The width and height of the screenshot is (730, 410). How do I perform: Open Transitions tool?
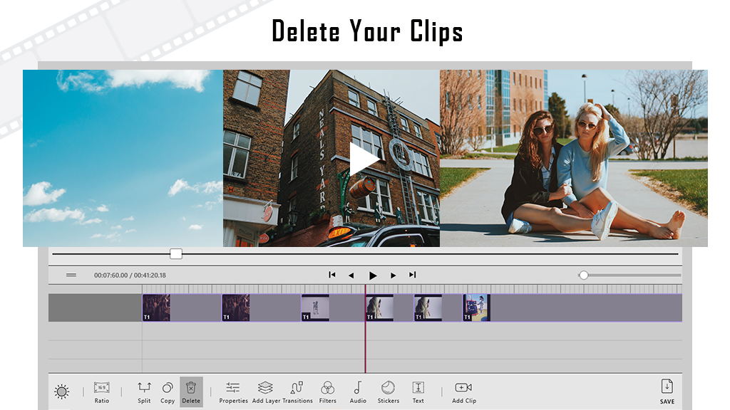297,388
